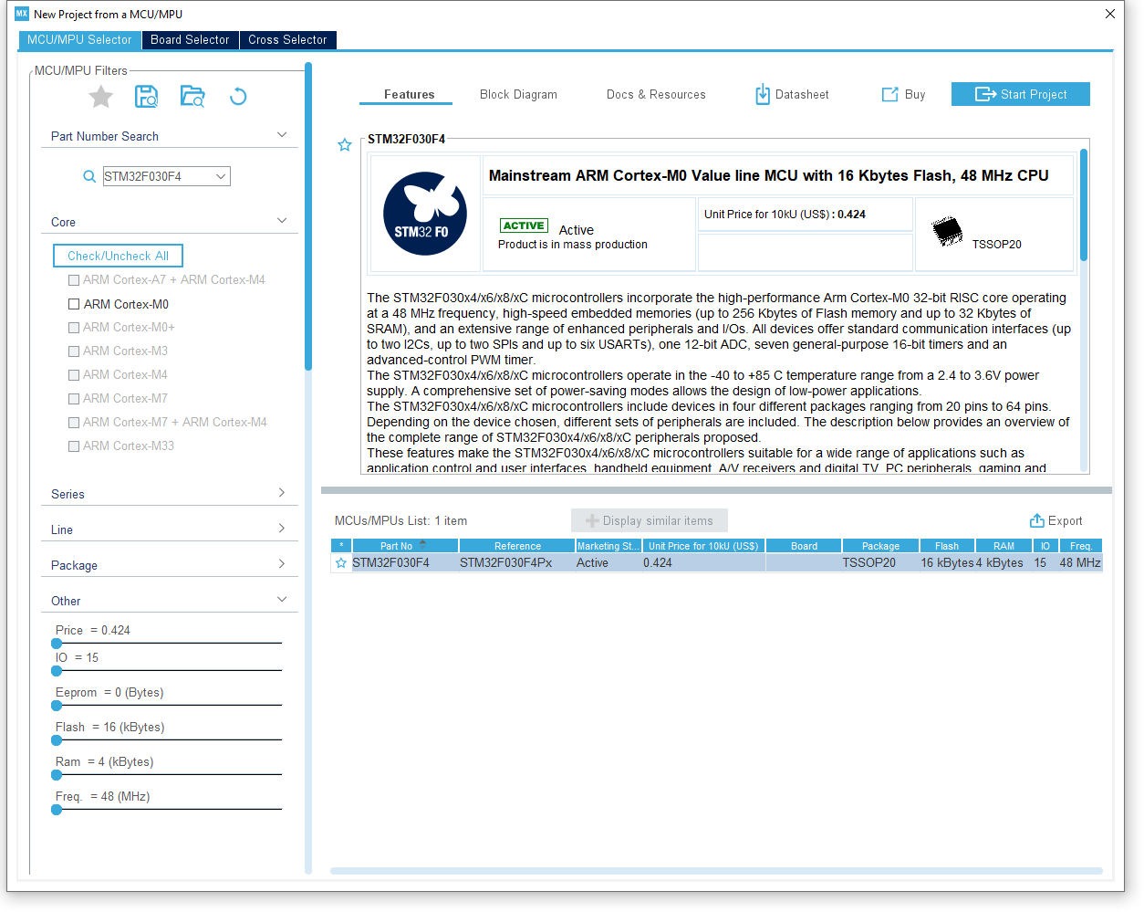Open the Docs & Resources tab

(656, 95)
